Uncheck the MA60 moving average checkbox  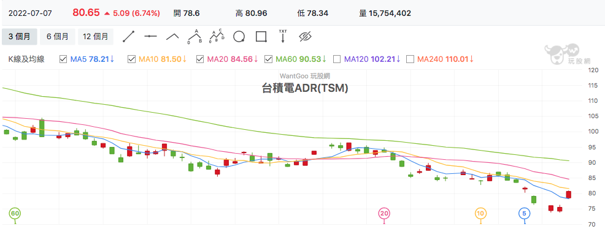(x=268, y=59)
